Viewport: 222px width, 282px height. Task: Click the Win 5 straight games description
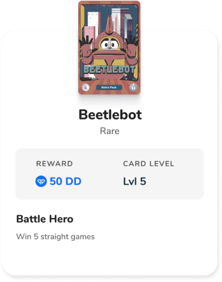pos(56,237)
